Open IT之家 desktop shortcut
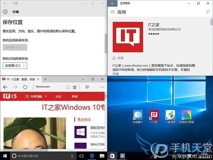 (154, 117)
